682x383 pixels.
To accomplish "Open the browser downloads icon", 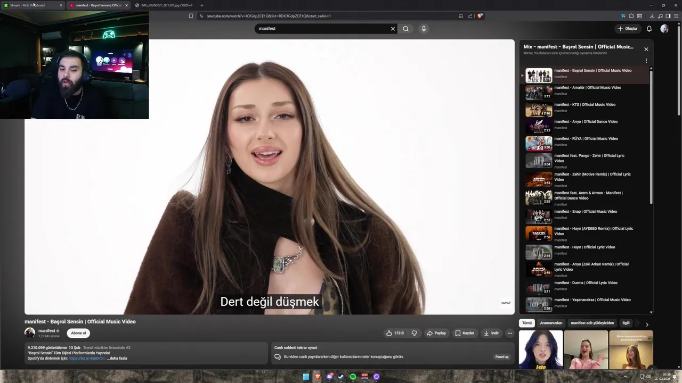I will click(652, 16).
